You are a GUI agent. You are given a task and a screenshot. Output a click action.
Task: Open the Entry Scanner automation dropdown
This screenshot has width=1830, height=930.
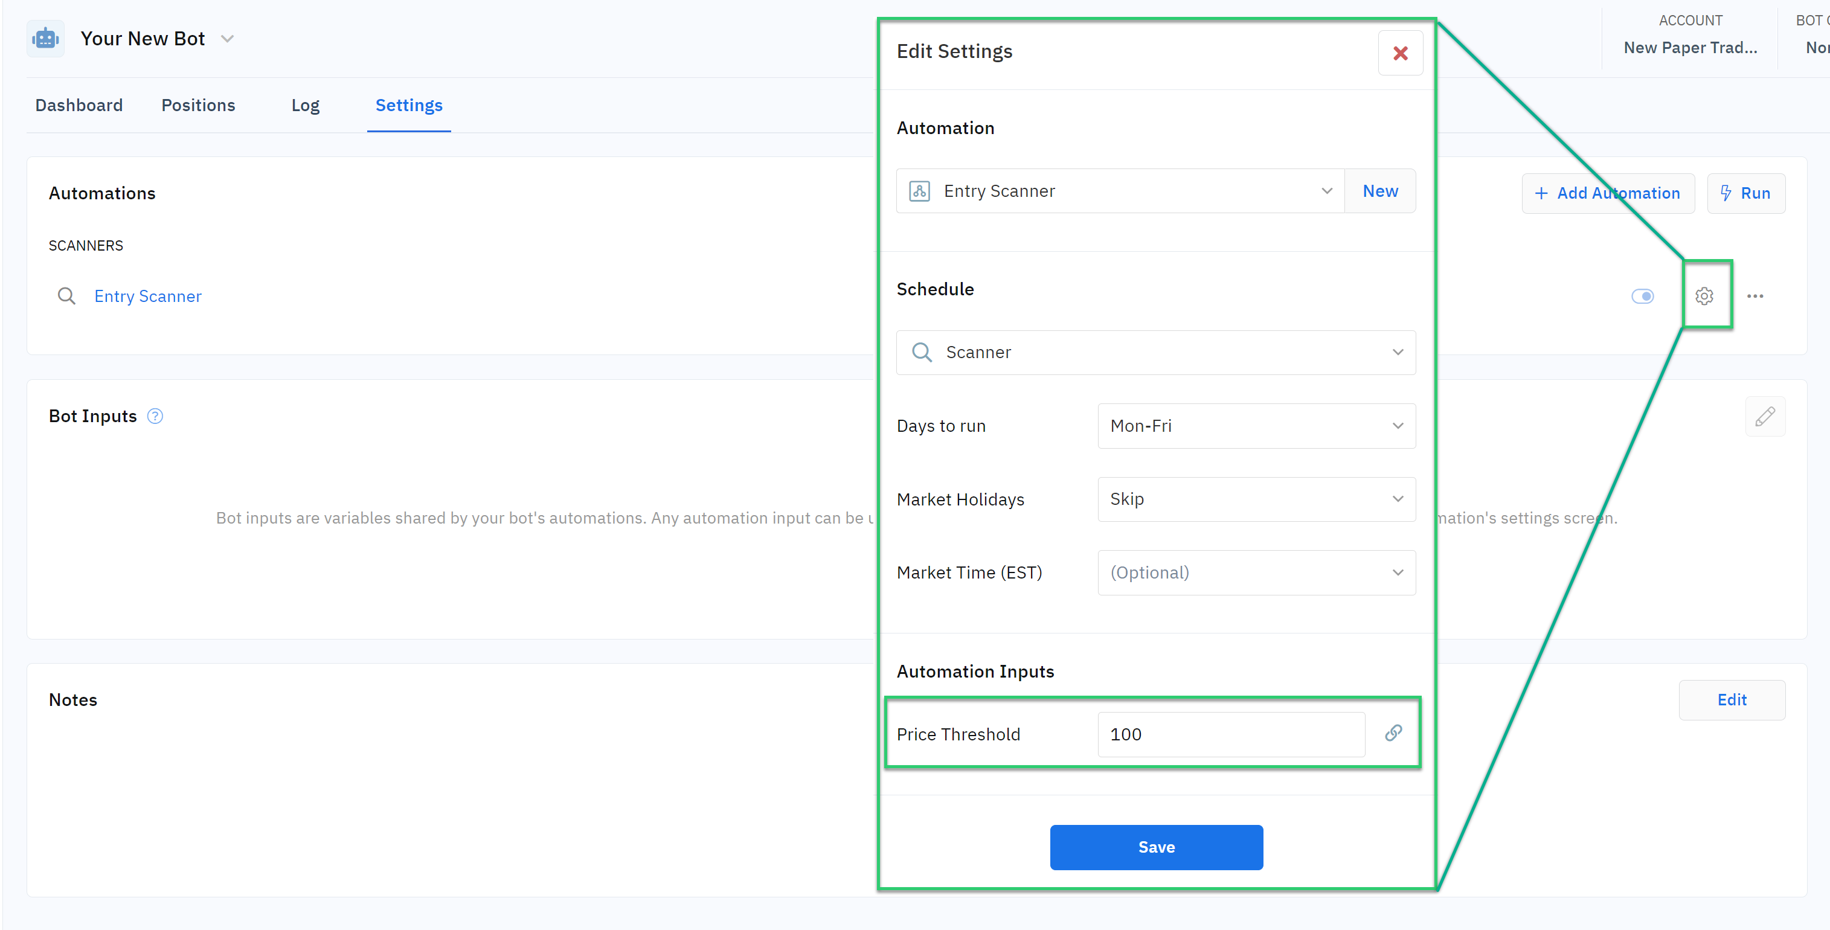[x=1120, y=190]
